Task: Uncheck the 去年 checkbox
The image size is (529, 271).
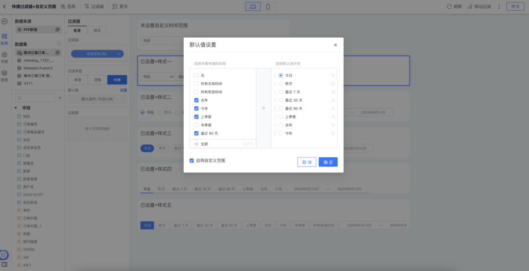Action: 196,100
